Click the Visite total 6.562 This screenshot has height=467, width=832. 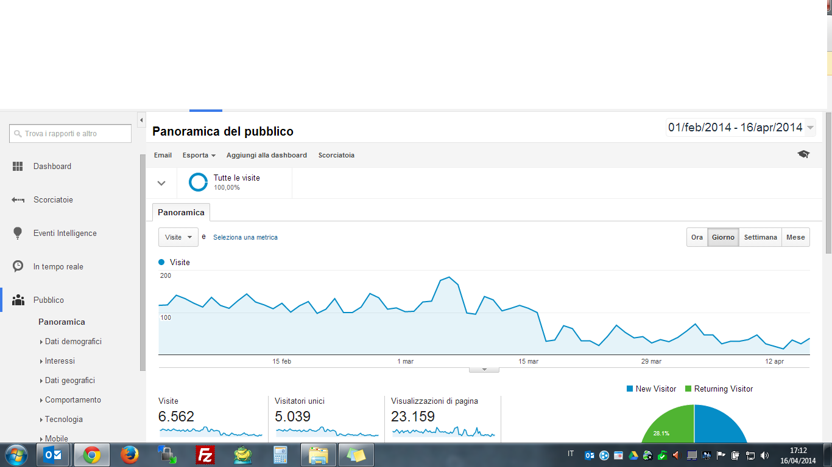pos(176,417)
